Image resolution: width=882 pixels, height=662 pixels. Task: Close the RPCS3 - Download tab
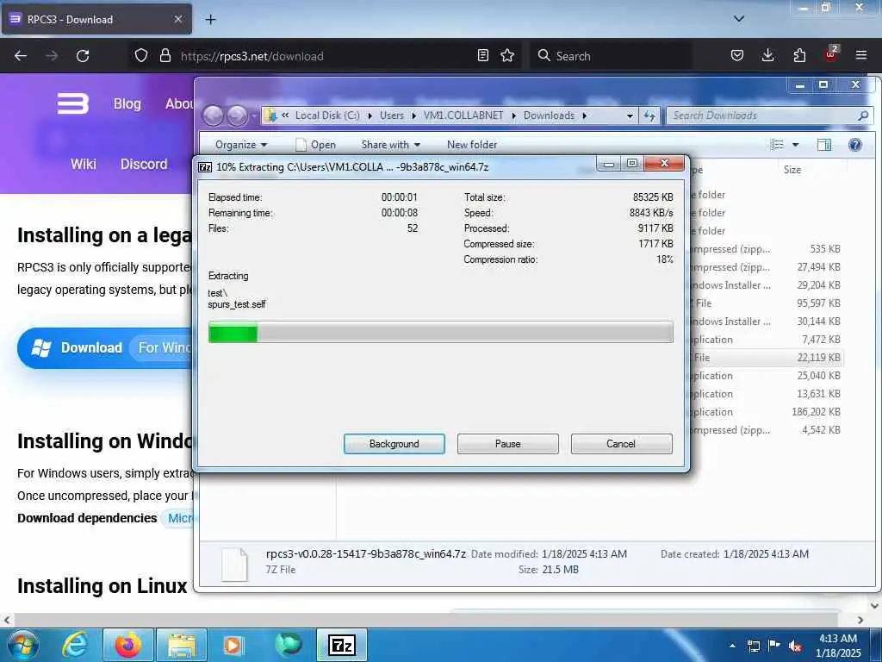177,19
